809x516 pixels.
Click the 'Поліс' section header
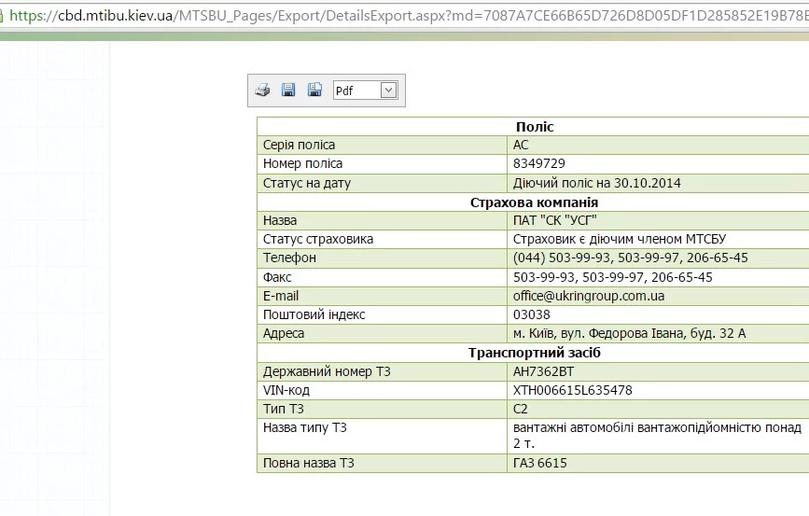535,127
